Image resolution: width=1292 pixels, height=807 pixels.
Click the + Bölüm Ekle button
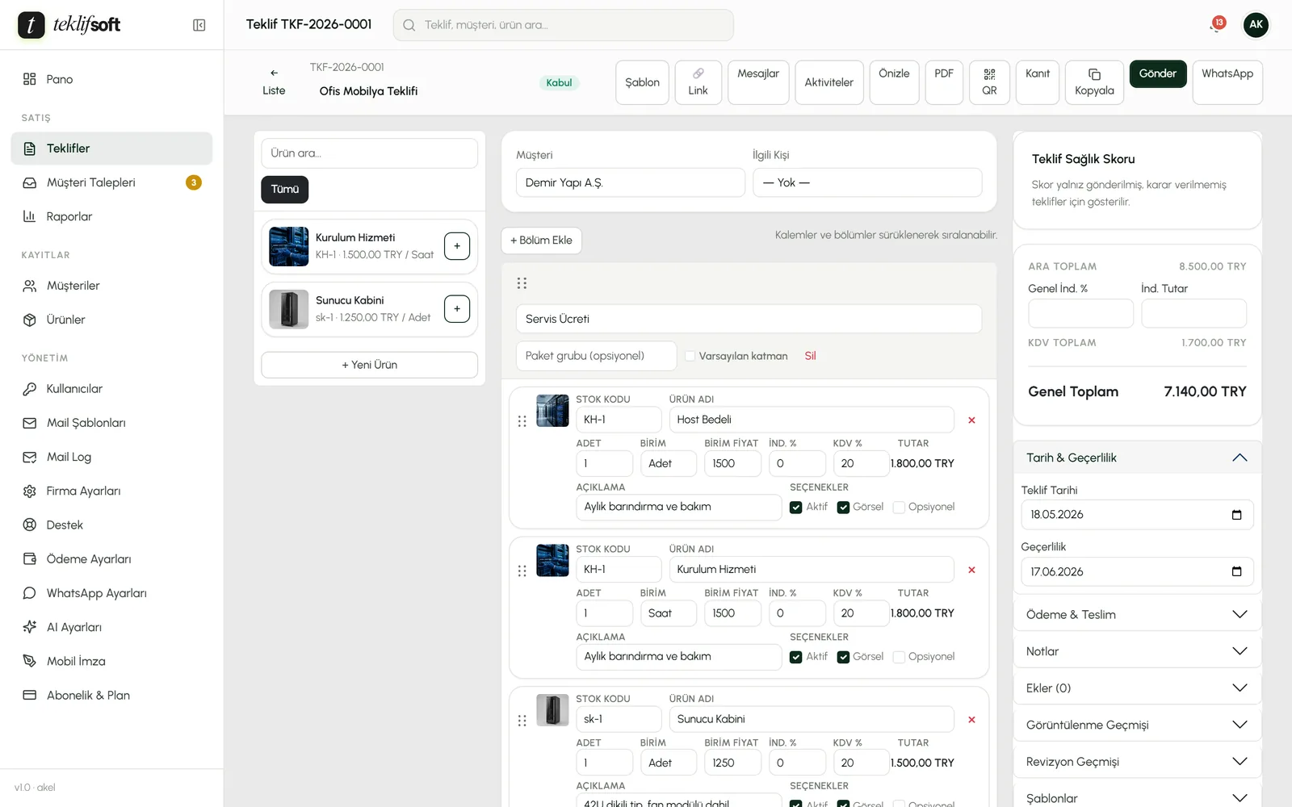click(x=541, y=240)
